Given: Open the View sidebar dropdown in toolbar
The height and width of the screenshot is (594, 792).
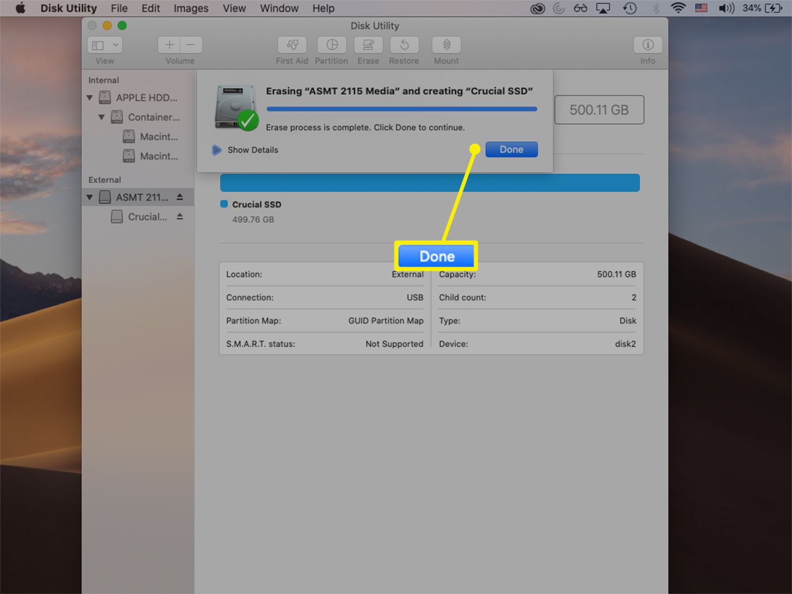Looking at the screenshot, I should 105,45.
